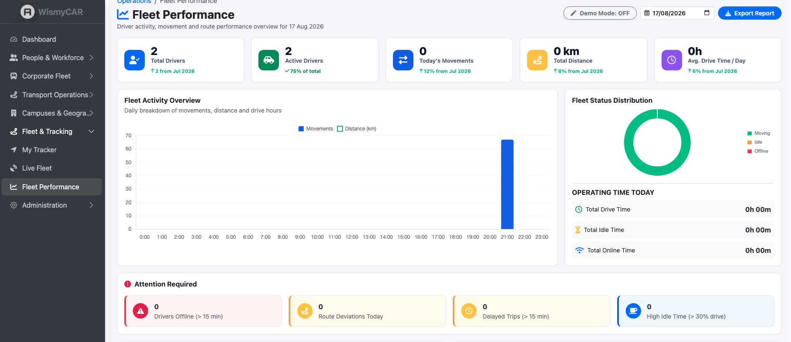Open the date picker calendar button
Image resolution: width=791 pixels, height=342 pixels.
(x=707, y=13)
